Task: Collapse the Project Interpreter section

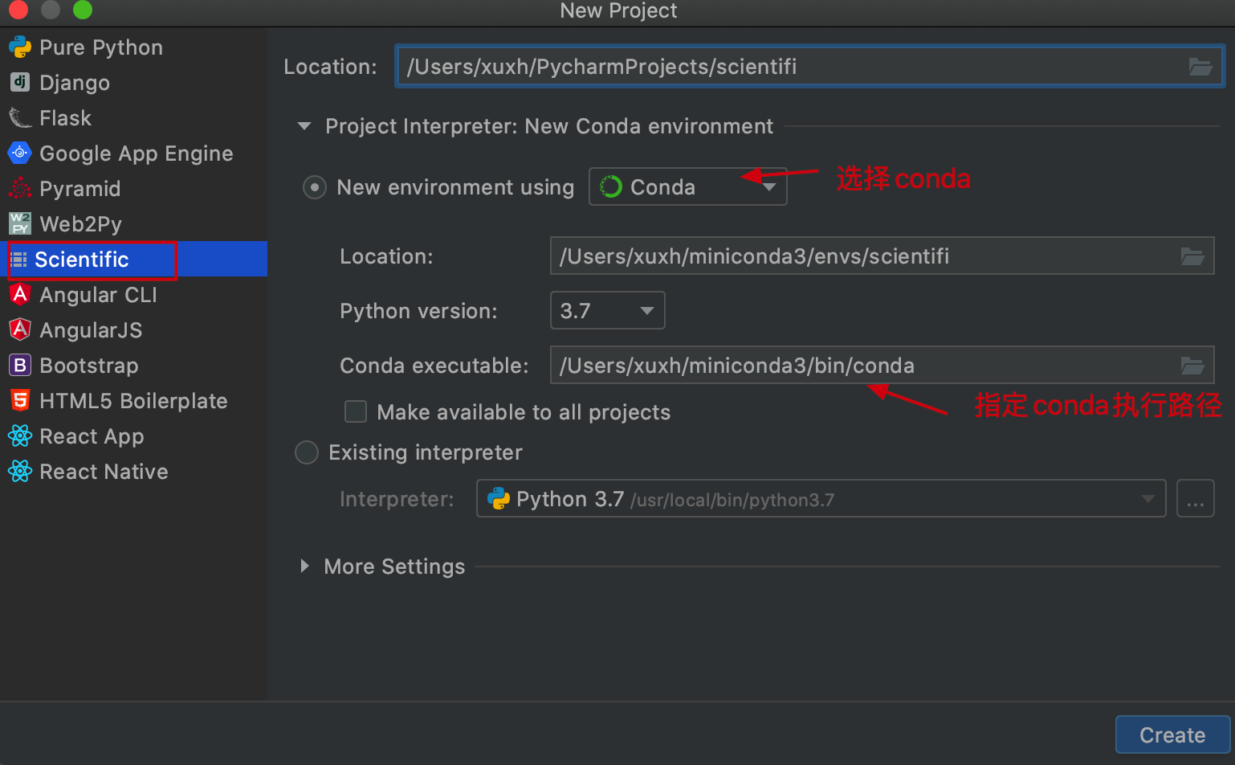Action: [304, 126]
